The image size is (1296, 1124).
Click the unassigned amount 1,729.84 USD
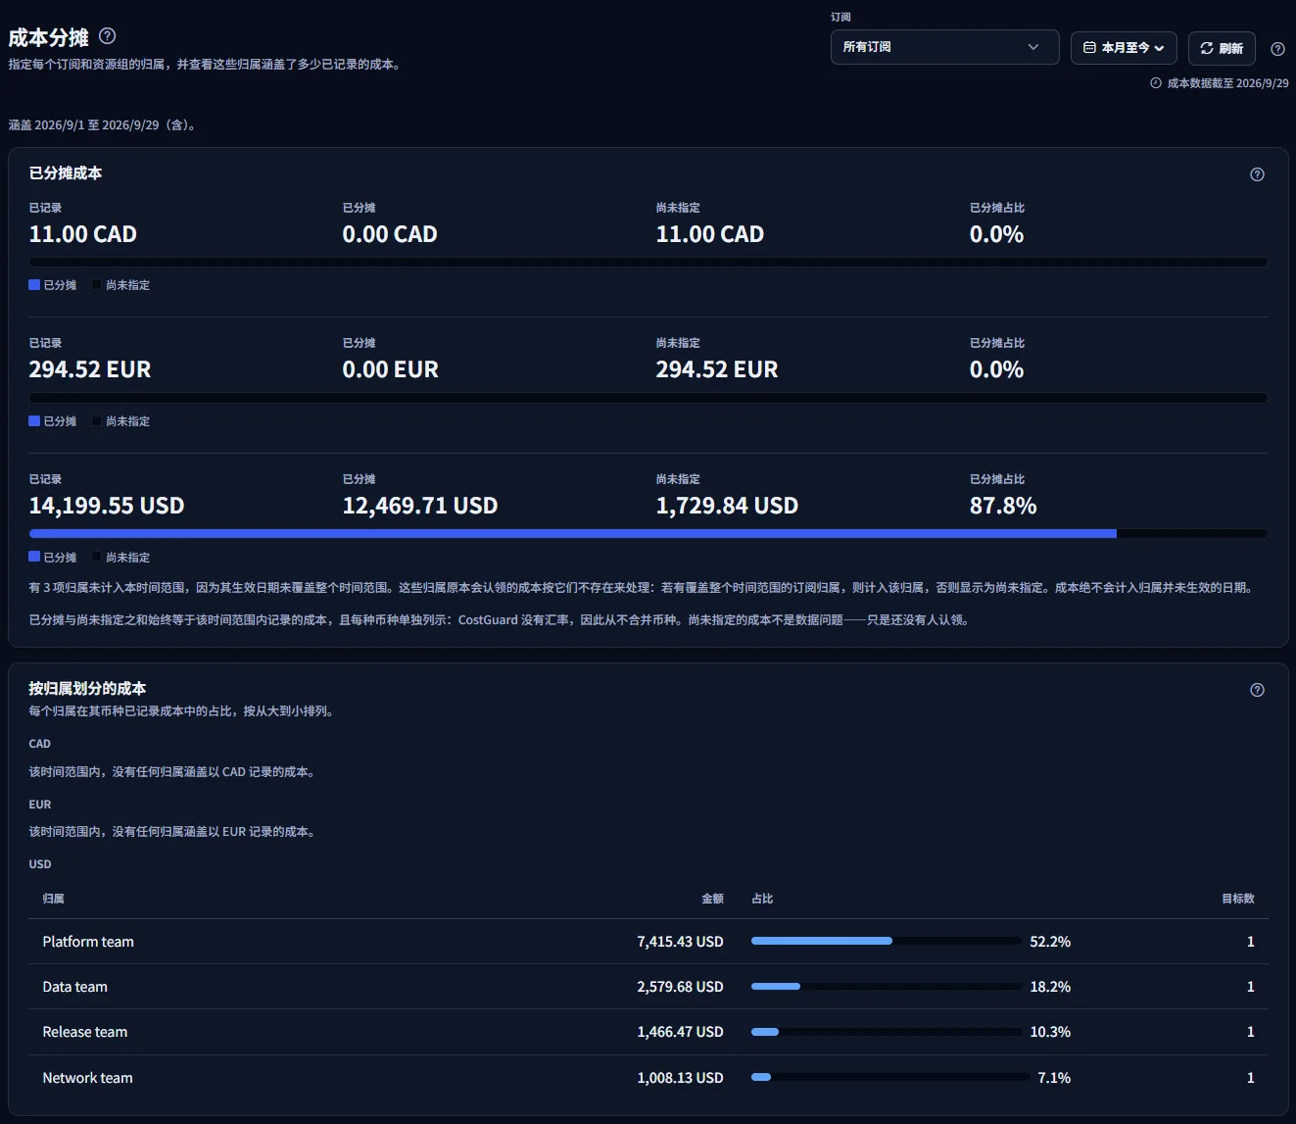point(727,506)
